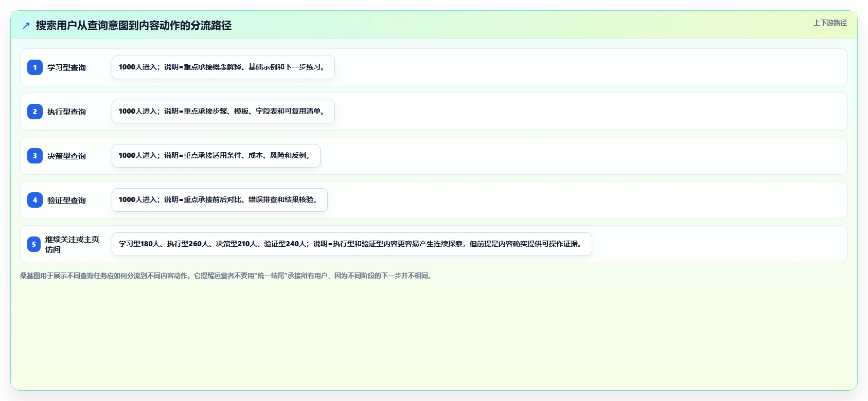This screenshot has width=868, height=401.
Task: Open the box listing 学习型180人、执行型260人
Action: pyautogui.click(x=352, y=244)
